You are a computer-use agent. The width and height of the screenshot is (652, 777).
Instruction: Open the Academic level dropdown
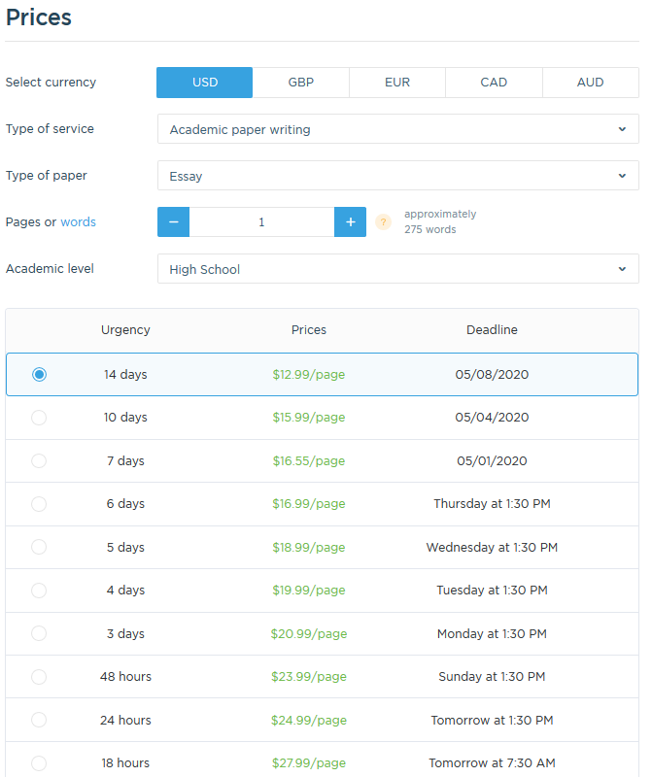pyautogui.click(x=398, y=269)
